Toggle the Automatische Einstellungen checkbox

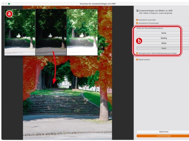(137, 23)
